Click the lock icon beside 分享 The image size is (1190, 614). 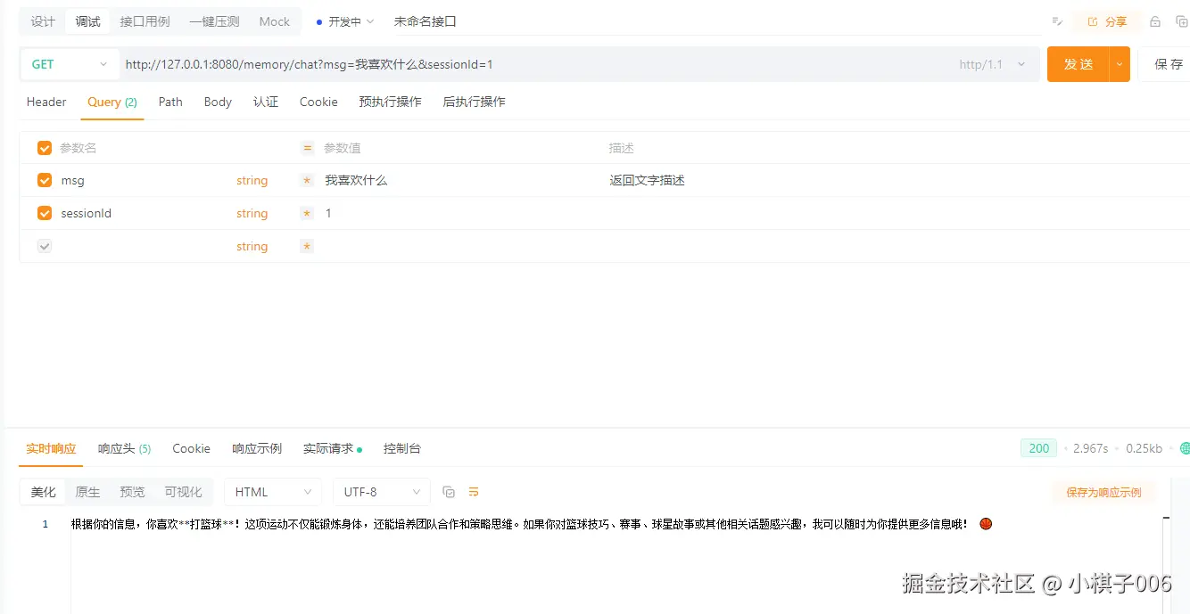[x=1155, y=21]
